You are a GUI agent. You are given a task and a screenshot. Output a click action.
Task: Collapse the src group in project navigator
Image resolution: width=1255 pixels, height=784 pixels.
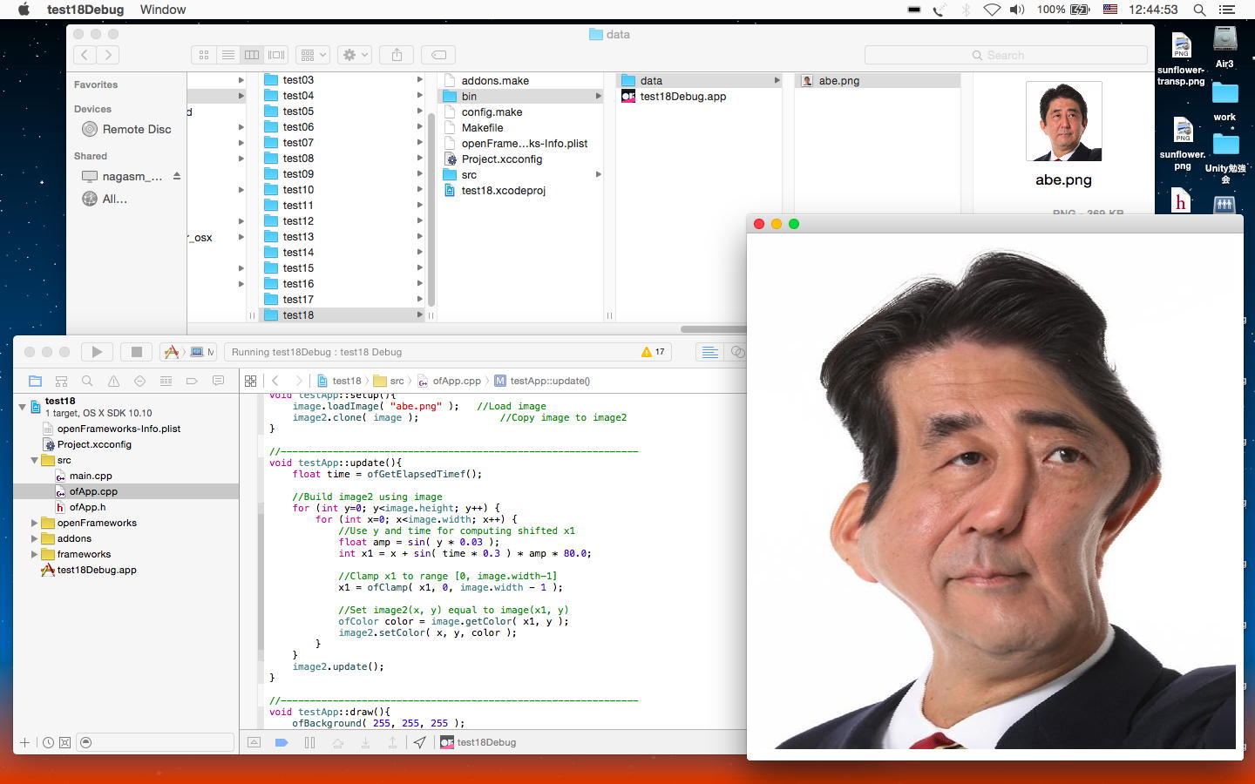pyautogui.click(x=35, y=460)
